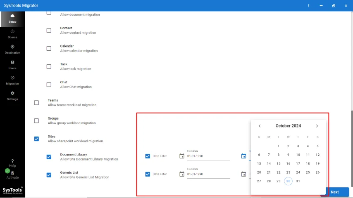Open Settings in the sidebar
This screenshot has width=353, height=198.
12,96
